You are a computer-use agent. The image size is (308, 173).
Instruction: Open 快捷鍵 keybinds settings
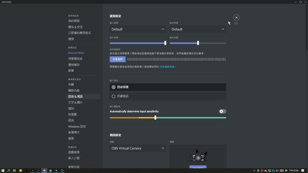click(72, 114)
